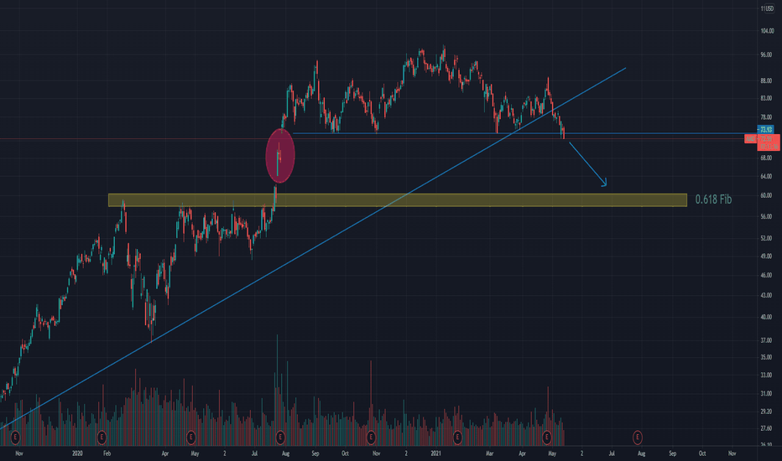The image size is (782, 461).
Task: Click the red current price label on axis
Action: (769, 142)
